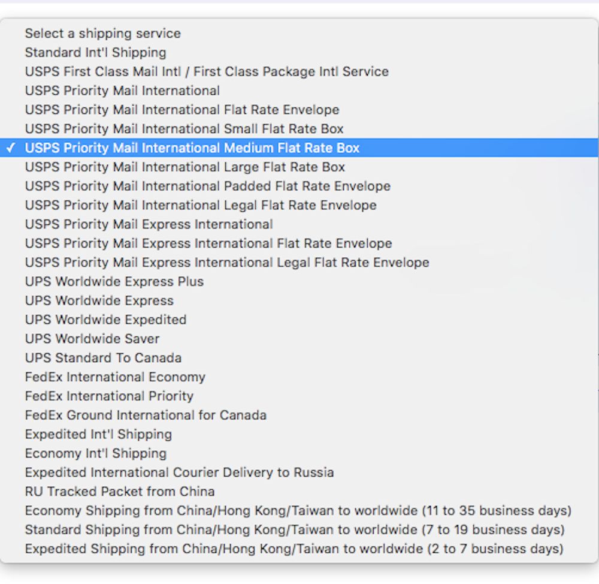Select Express International Legal Flat Rate Envelope
This screenshot has width=599, height=584.
click(x=299, y=263)
